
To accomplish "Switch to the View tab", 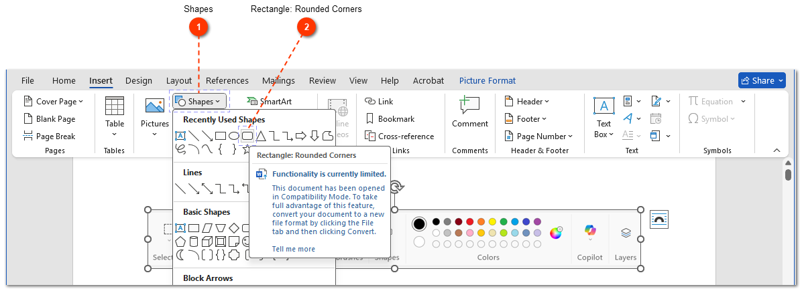I will tap(359, 80).
